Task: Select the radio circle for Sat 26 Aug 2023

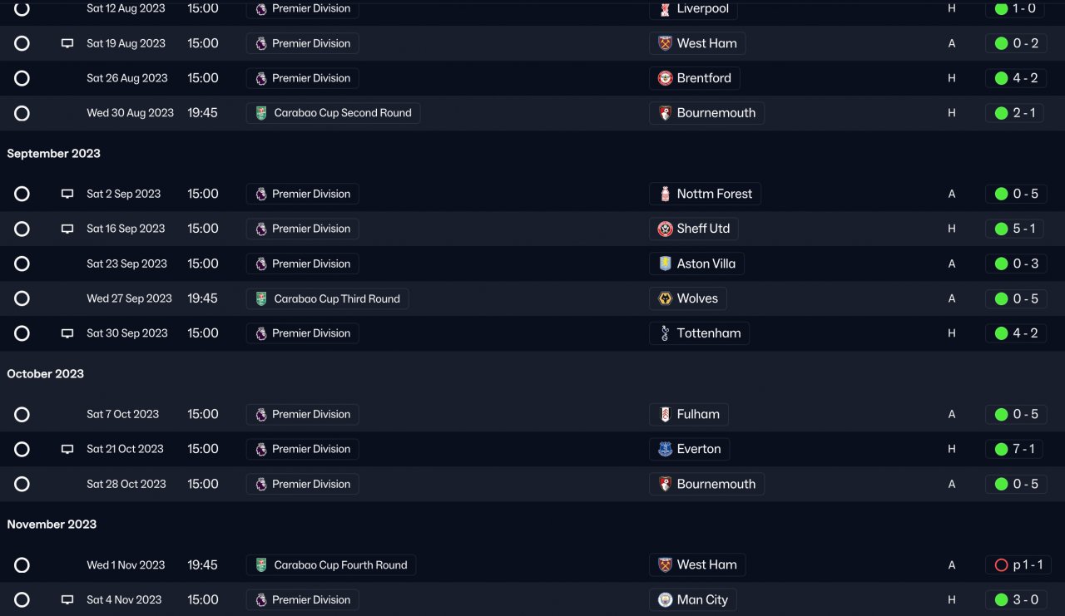Action: [22, 78]
